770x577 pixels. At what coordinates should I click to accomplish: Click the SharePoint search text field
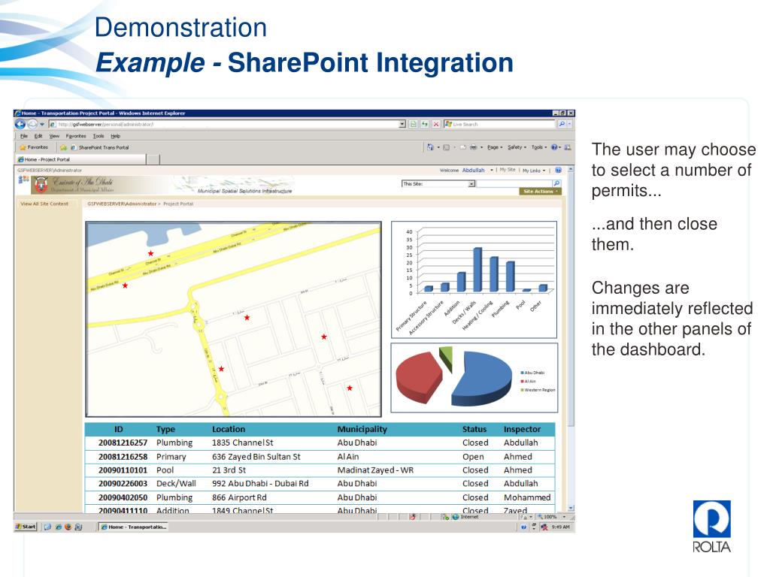[x=514, y=183]
